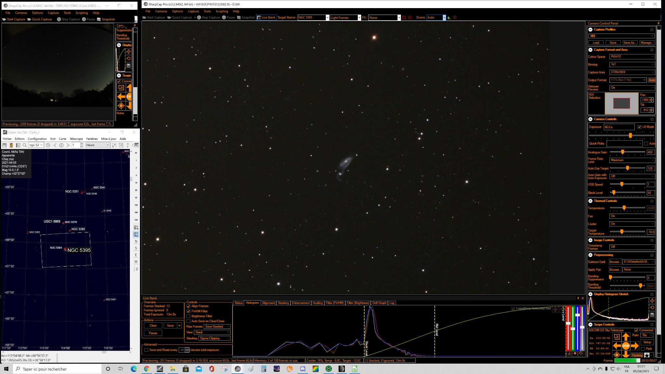
Task: Click the zoom-out selection icon in Cartes du Ciel
Action: tap(121, 145)
